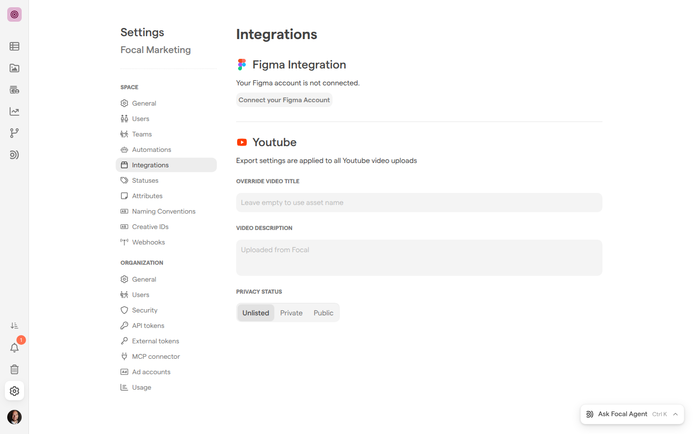Click the Statuses tag icon
694x434 pixels.
(124, 180)
